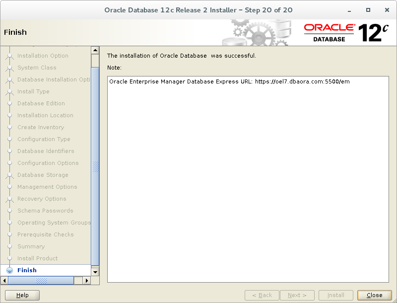Click the disabled Back button

pos(262,295)
